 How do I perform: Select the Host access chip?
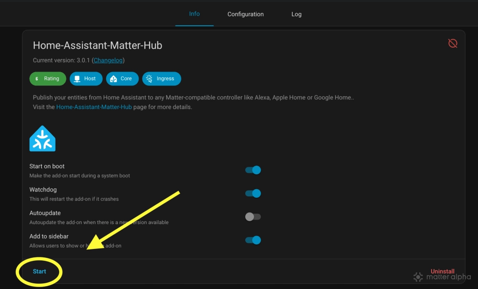pyautogui.click(x=86, y=79)
